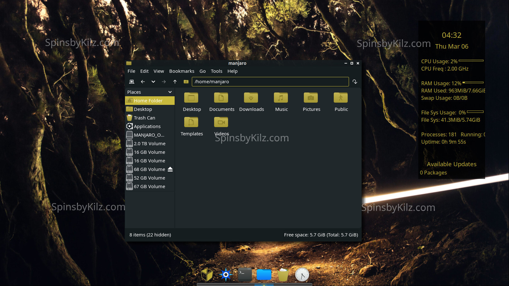Screen dimensions: 509x286
Task: Eject the 68 GB Volume
Action: coord(170,169)
